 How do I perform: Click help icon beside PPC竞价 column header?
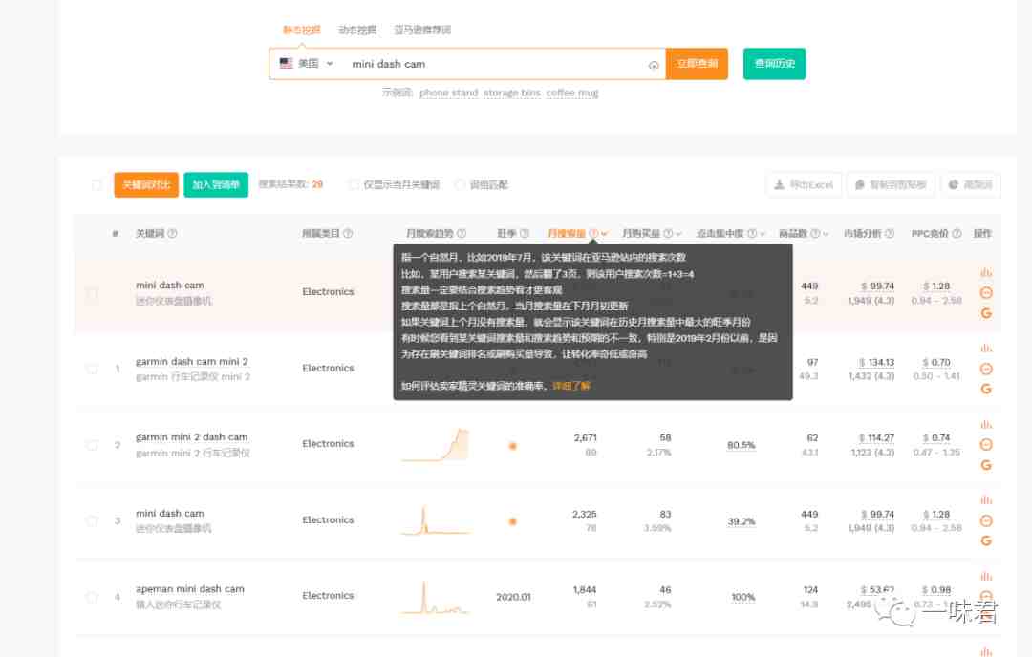tap(957, 233)
